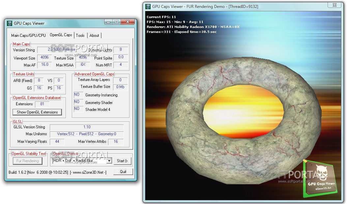Minimize the GPU Caps Viewer window
347x204 pixels.
click(x=108, y=22)
